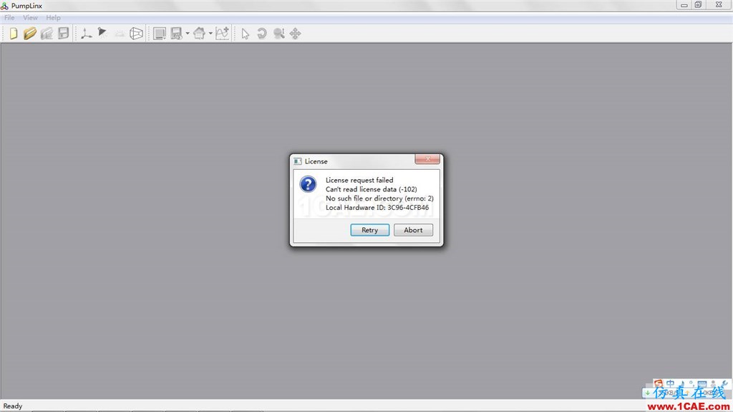Click the add XY plot icon
This screenshot has width=733, height=412.
pyautogui.click(x=222, y=33)
